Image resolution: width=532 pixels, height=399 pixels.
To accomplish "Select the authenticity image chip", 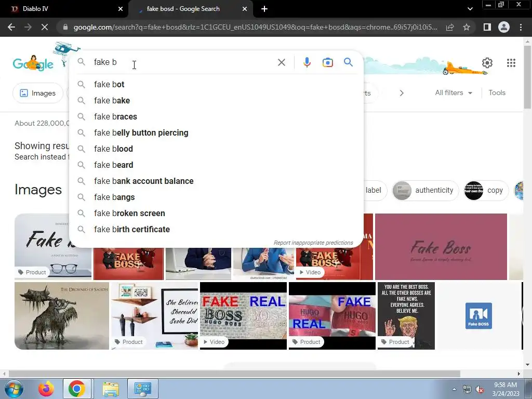I will tap(425, 190).
